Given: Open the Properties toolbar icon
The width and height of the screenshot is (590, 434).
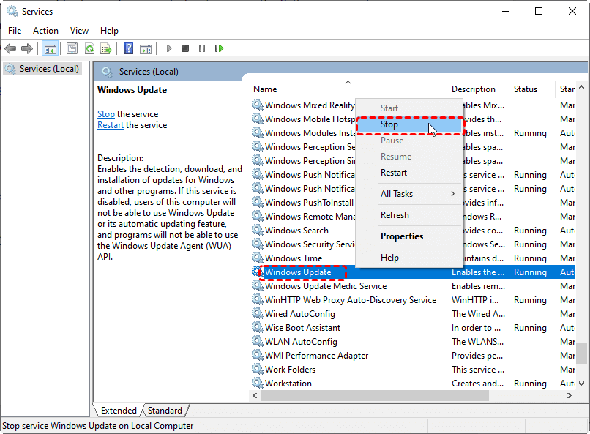Looking at the screenshot, I should pos(72,48).
